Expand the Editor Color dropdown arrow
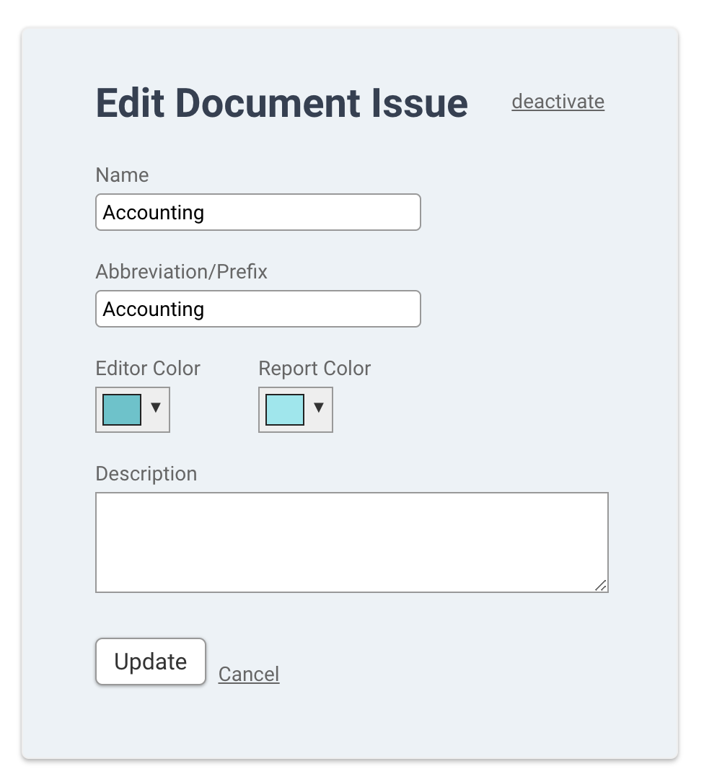Image resolution: width=704 pixels, height=782 pixels. pos(156,408)
